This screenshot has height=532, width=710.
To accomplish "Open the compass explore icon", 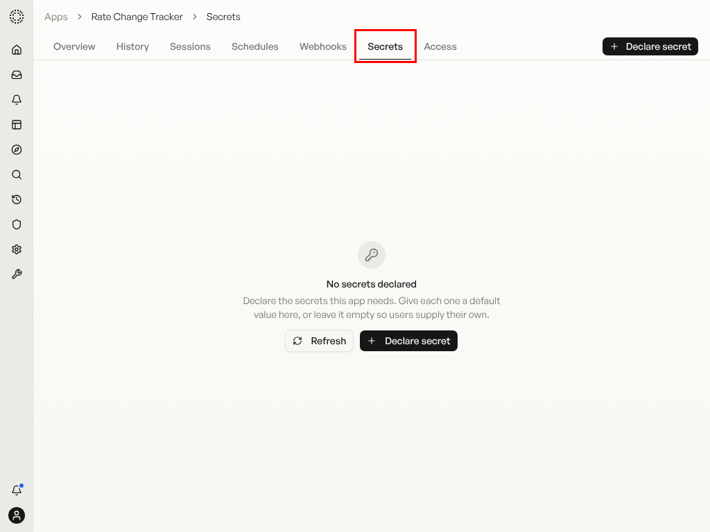I will pos(17,150).
